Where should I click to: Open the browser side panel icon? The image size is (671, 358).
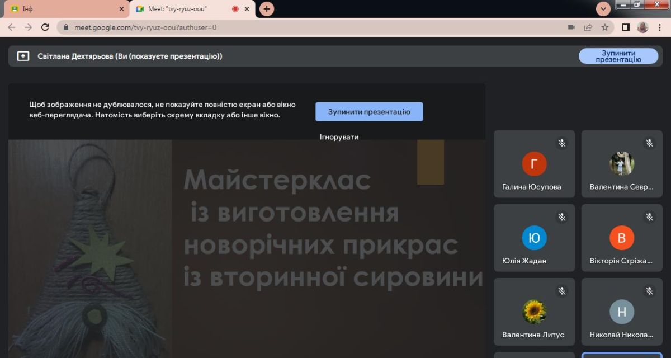[x=626, y=27]
